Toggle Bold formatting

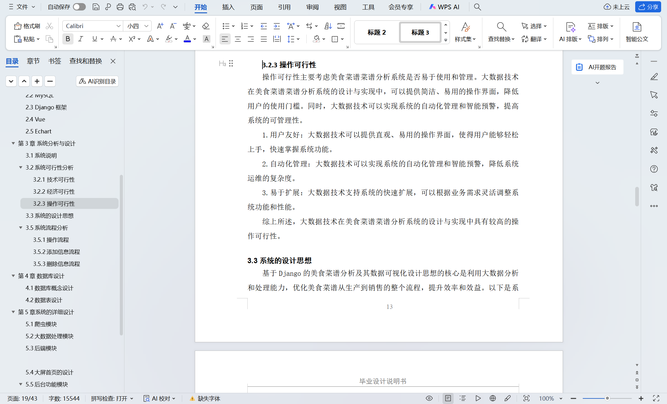pos(68,39)
